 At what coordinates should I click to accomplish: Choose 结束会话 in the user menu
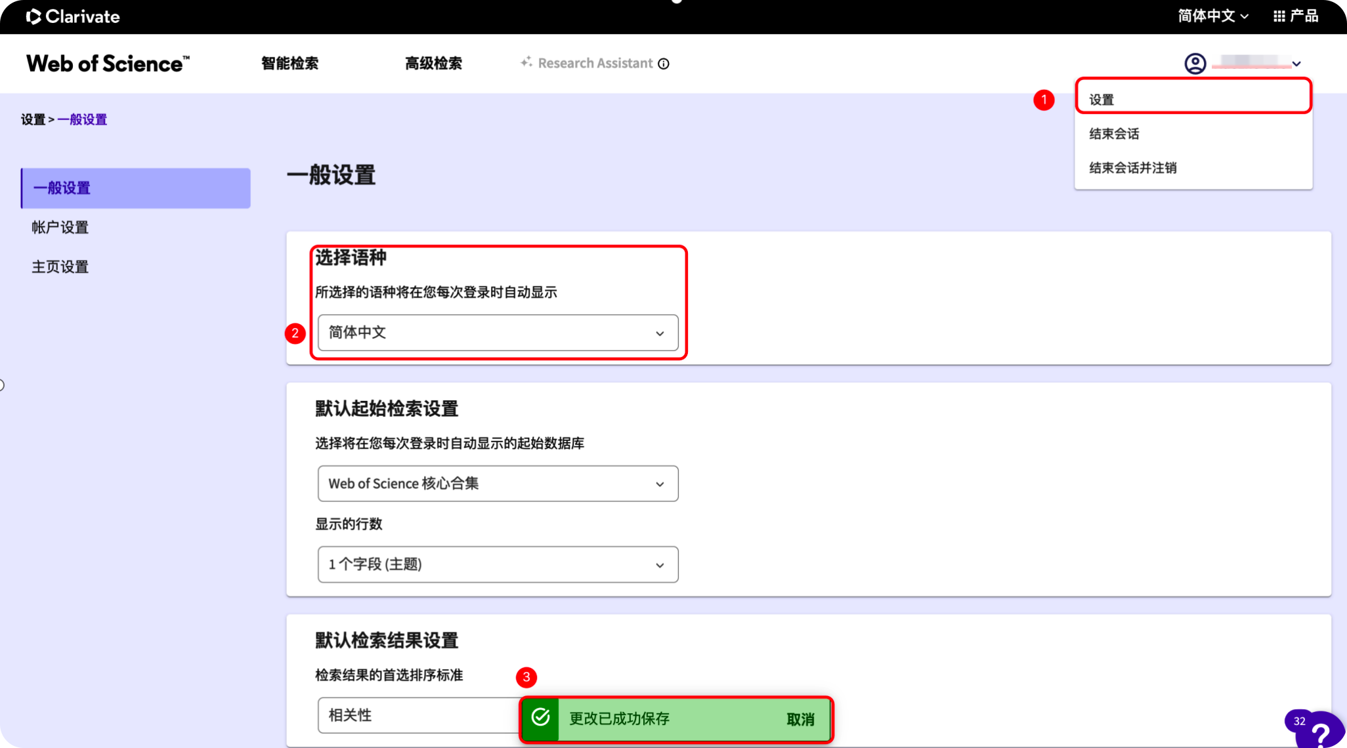click(x=1114, y=134)
